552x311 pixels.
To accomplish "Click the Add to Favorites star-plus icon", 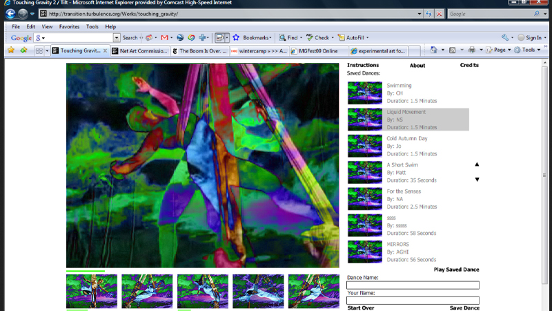I will click(x=23, y=50).
